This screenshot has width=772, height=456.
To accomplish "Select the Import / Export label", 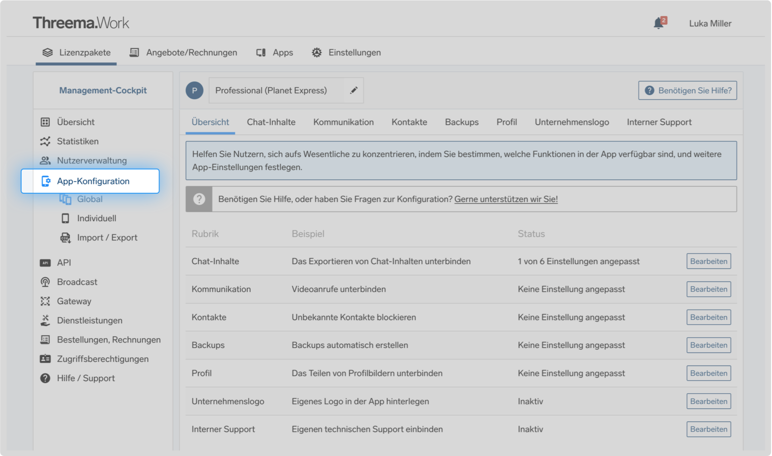I will (x=107, y=238).
